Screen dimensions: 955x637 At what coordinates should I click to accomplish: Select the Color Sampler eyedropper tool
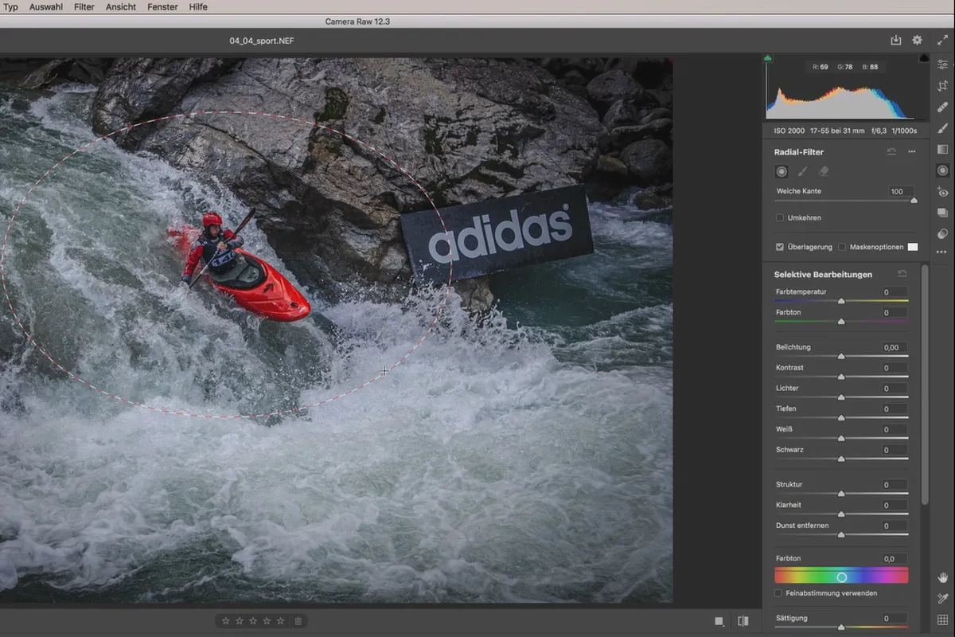942,599
